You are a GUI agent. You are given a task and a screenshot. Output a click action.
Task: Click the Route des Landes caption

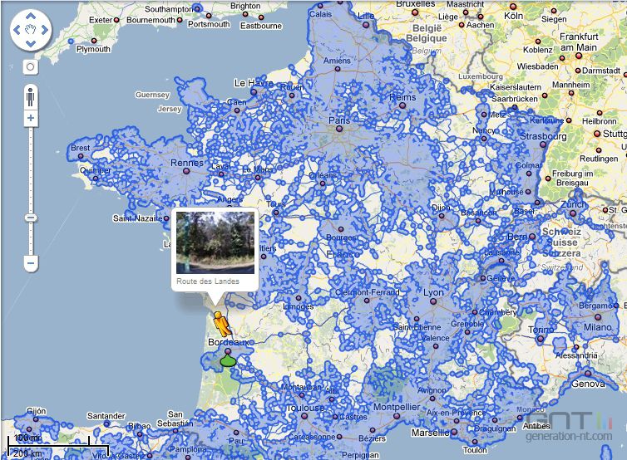[x=208, y=281]
